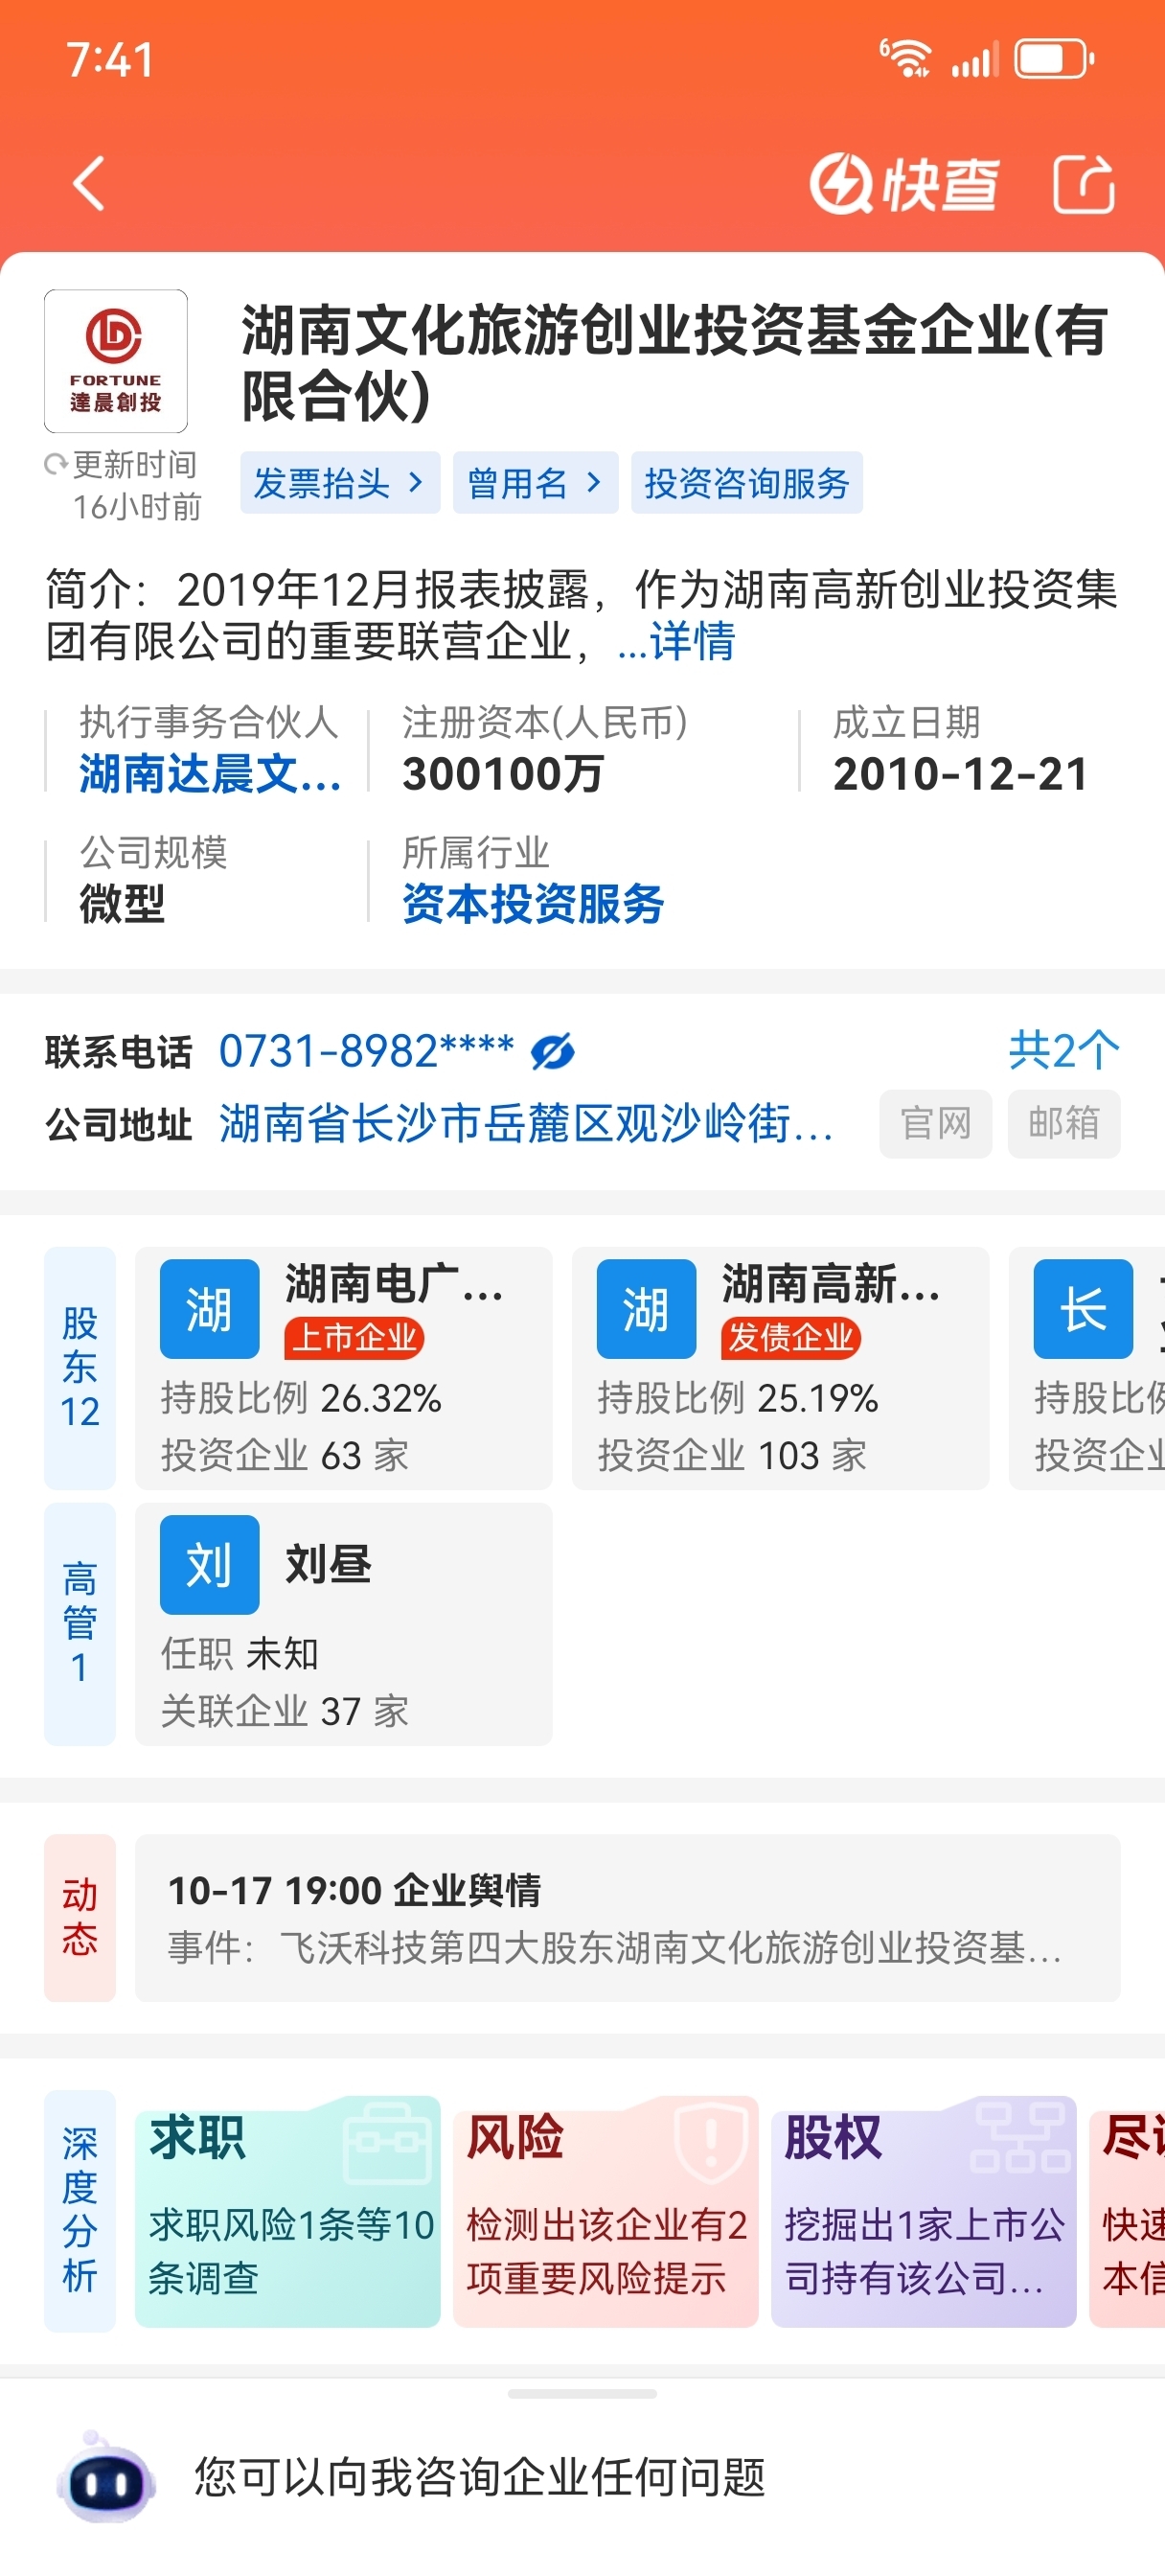Open 股权 equity analysis card
The height and width of the screenshot is (2576, 1165).
pyautogui.click(x=923, y=2211)
